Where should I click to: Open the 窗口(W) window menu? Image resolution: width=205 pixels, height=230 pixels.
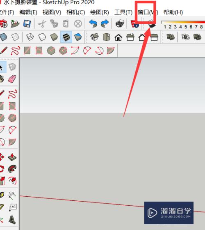(x=148, y=12)
